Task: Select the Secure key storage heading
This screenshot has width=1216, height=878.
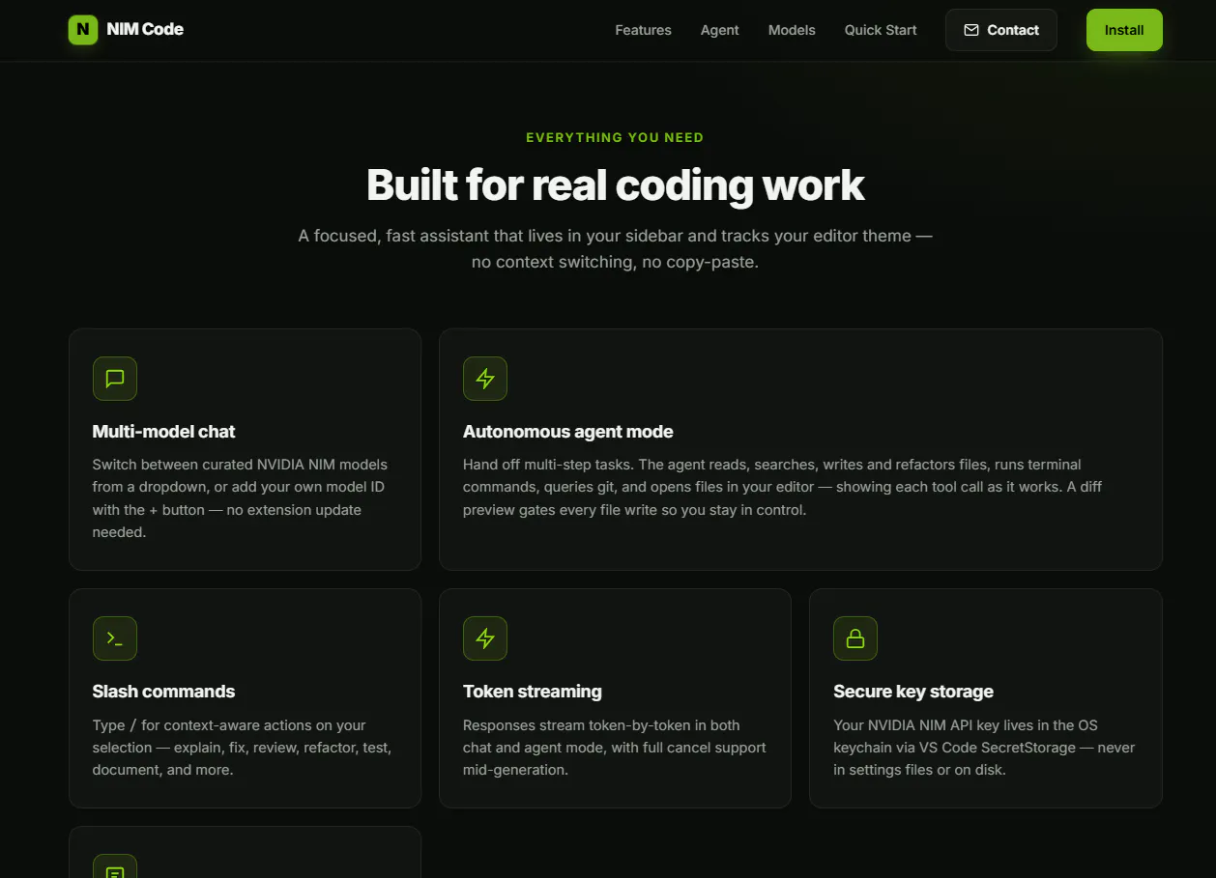Action: [x=913, y=692]
